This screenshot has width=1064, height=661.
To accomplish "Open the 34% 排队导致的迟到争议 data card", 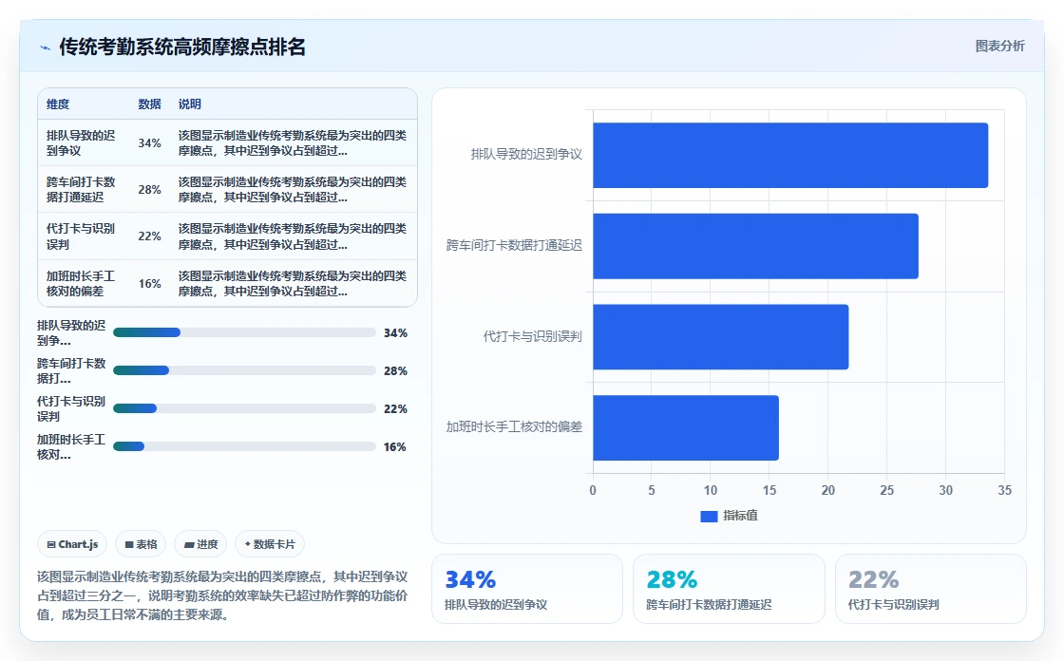I will 527,589.
